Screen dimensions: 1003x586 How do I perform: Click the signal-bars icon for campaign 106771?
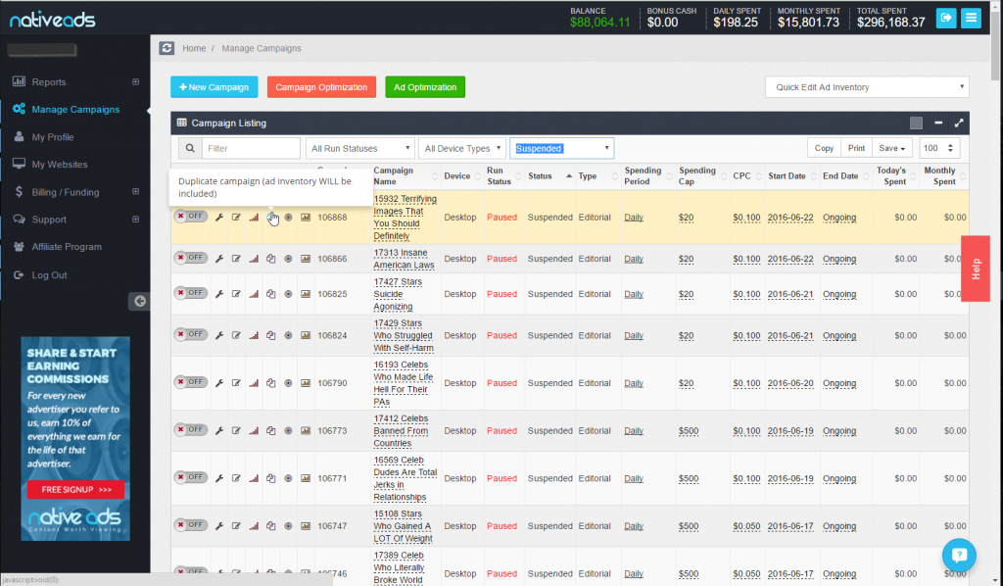pos(254,478)
